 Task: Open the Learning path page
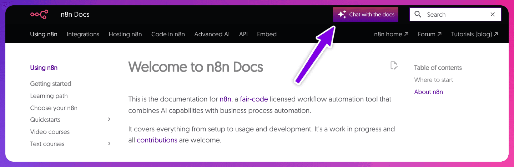click(49, 96)
